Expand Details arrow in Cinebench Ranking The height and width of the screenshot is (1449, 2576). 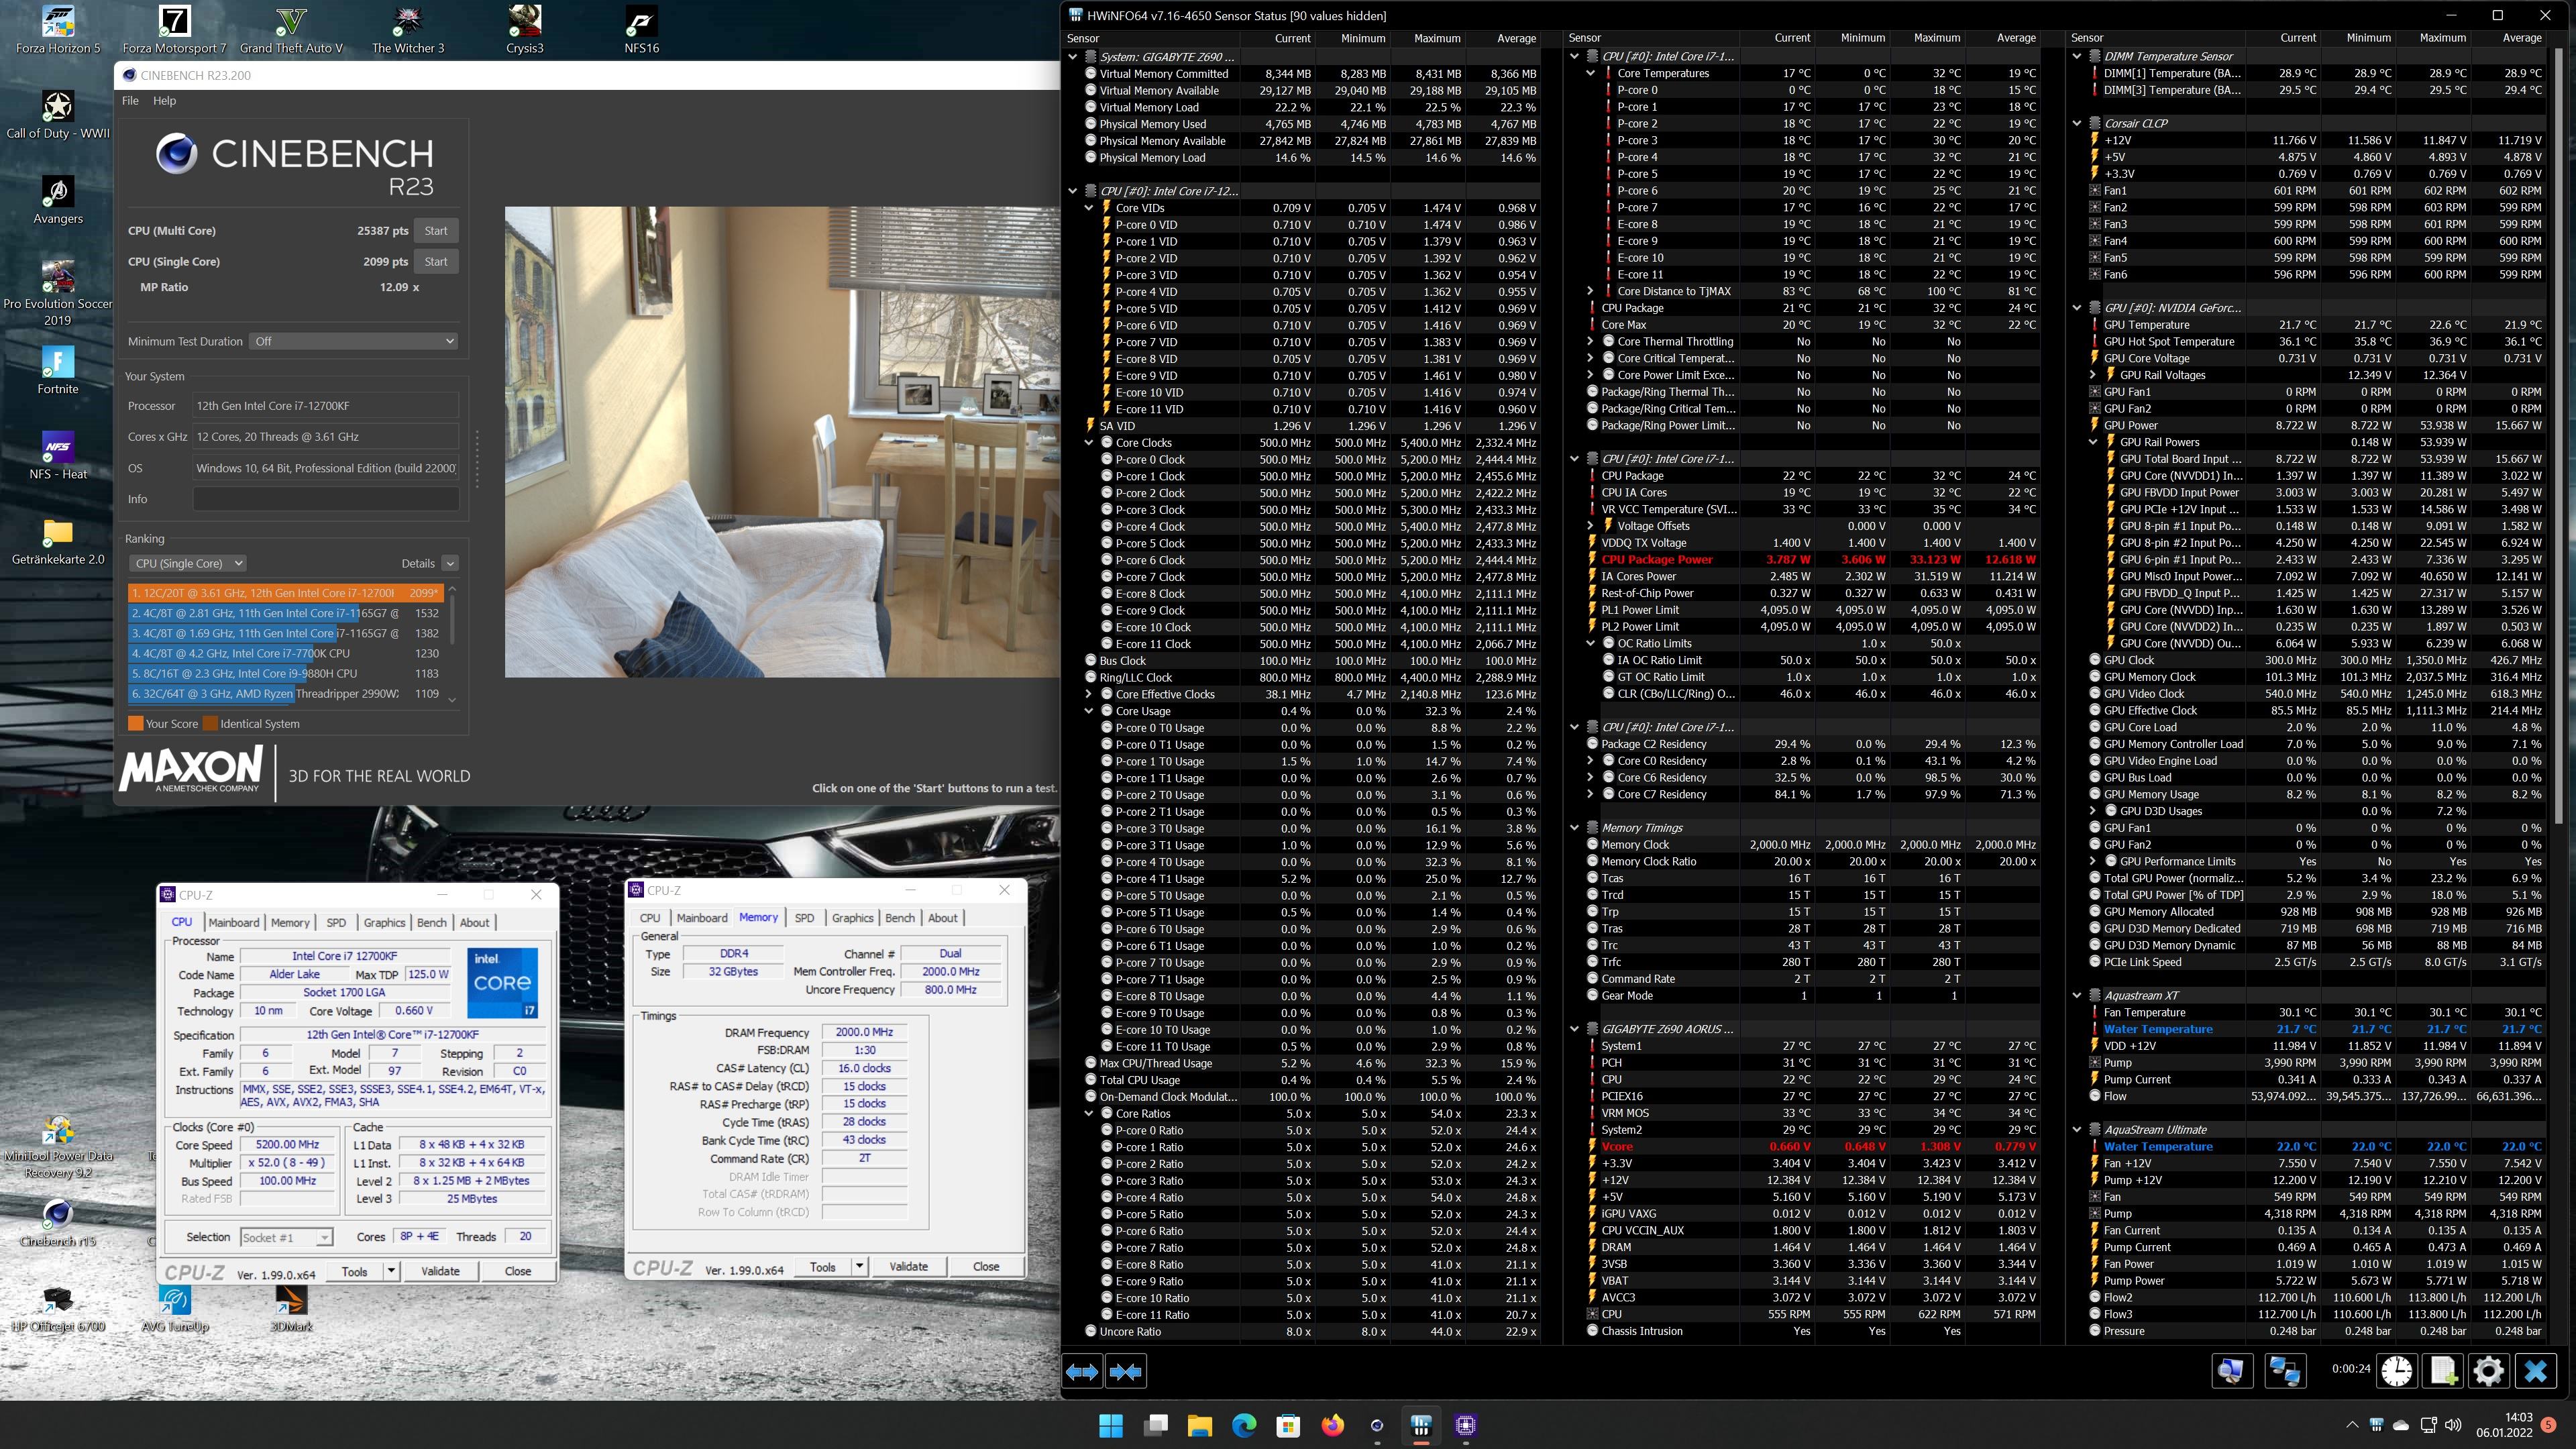[450, 563]
